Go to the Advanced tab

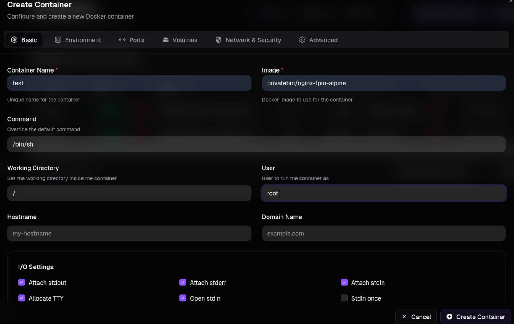tap(318, 40)
